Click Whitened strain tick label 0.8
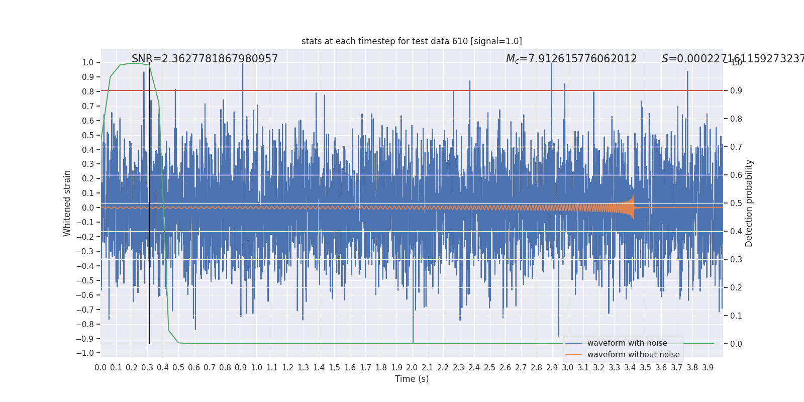The height and width of the screenshot is (402, 804). click(x=88, y=92)
